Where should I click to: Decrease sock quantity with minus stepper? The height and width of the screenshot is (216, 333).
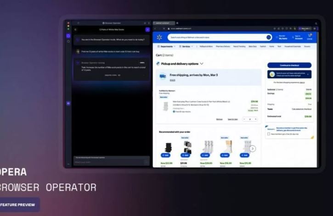[x=245, y=119]
